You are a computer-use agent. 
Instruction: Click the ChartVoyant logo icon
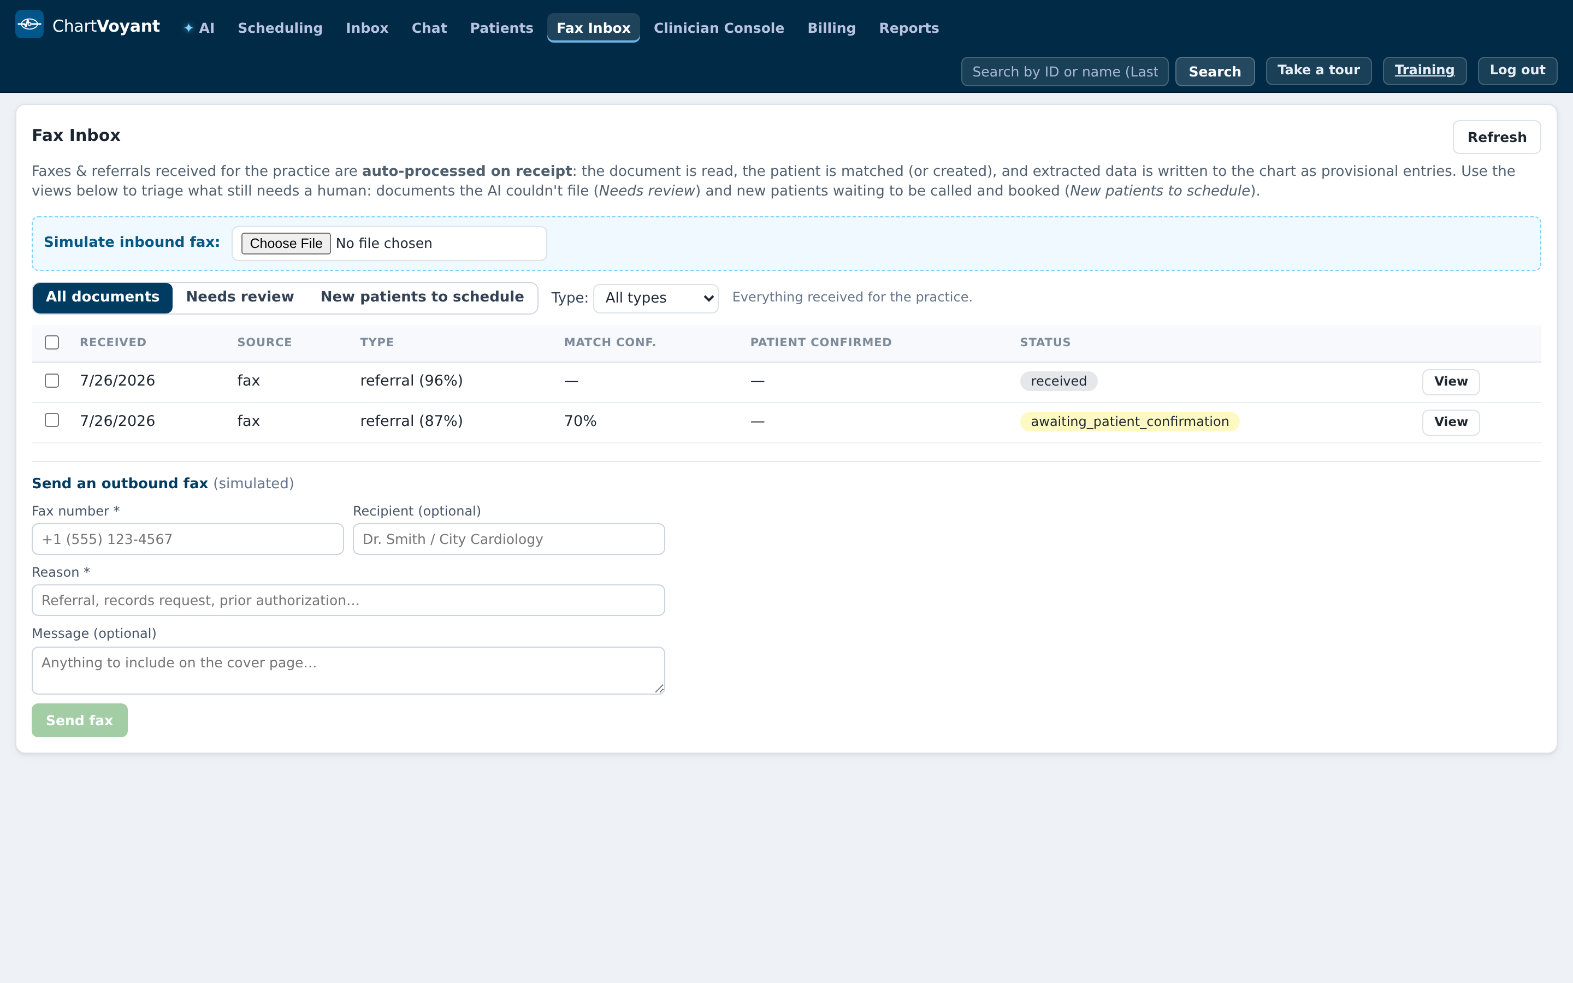29,25
